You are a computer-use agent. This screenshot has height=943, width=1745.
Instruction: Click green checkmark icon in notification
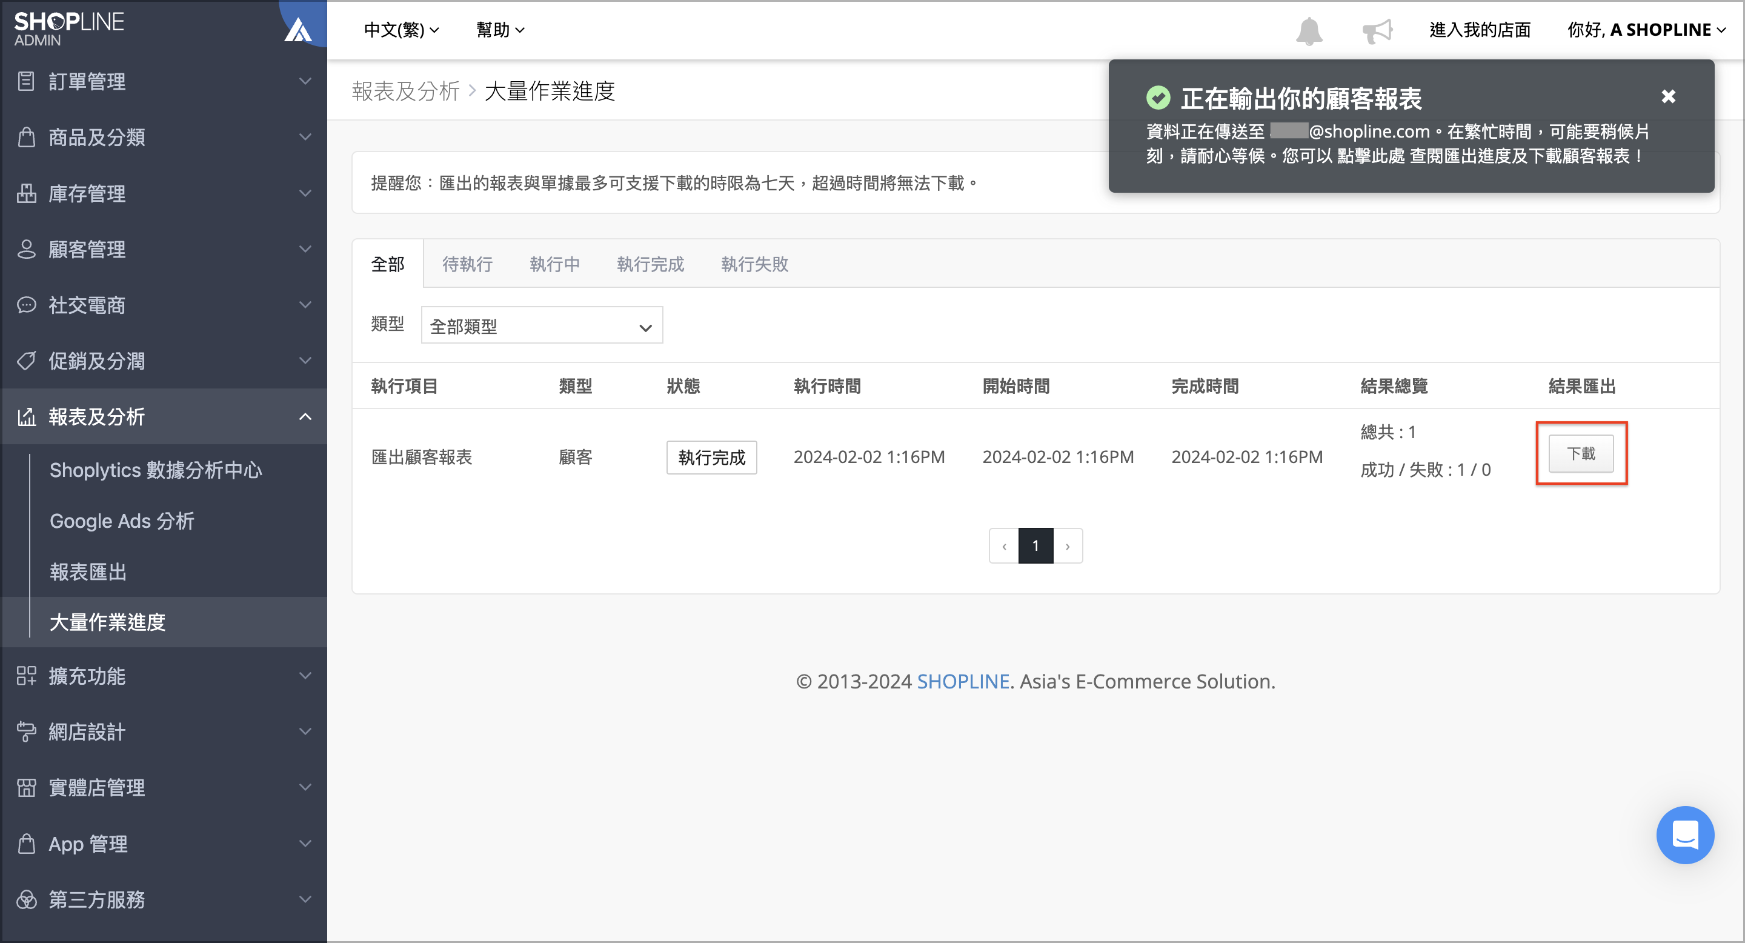[x=1158, y=98]
